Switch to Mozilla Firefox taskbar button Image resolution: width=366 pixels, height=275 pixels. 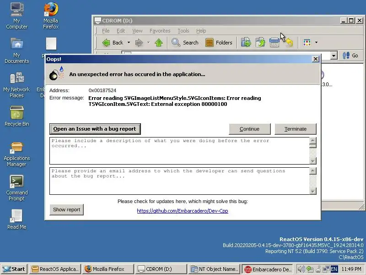(x=108, y=269)
